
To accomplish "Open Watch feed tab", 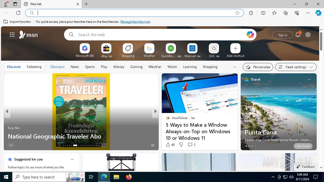I will [x=172, y=67].
